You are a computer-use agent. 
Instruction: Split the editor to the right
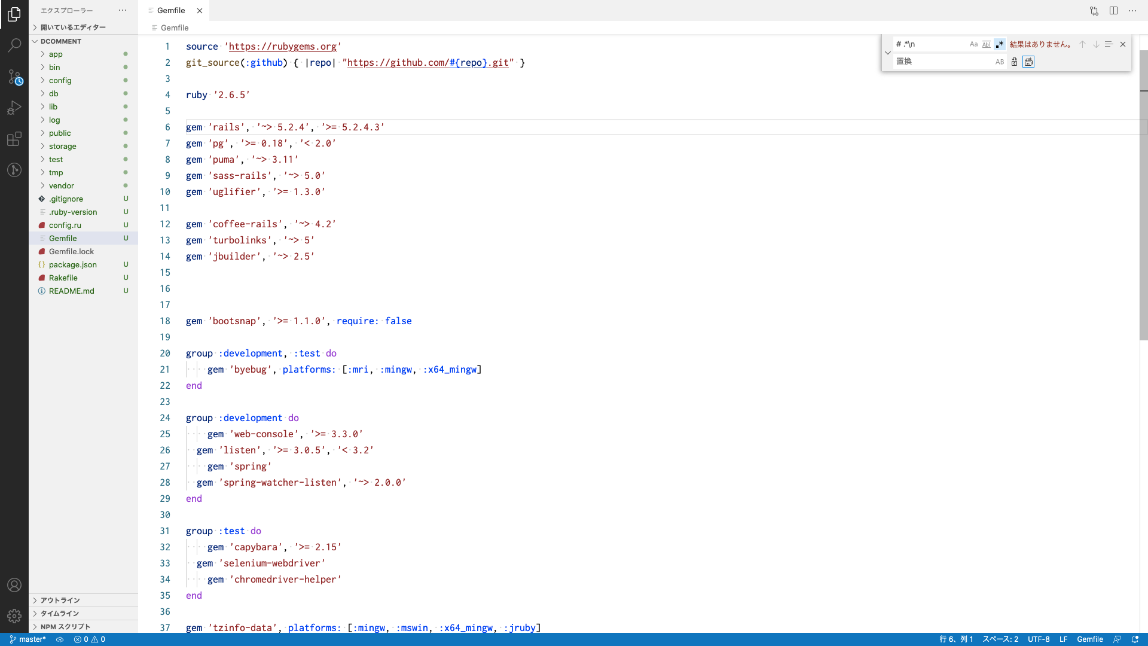point(1113,11)
